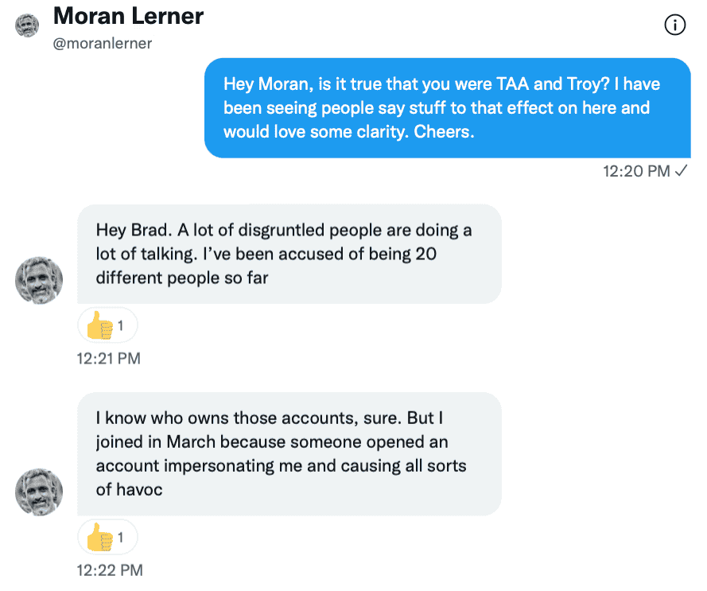The width and height of the screenshot is (707, 591).
Task: Click the reaction count on the first thumbs-up
Action: (x=120, y=325)
